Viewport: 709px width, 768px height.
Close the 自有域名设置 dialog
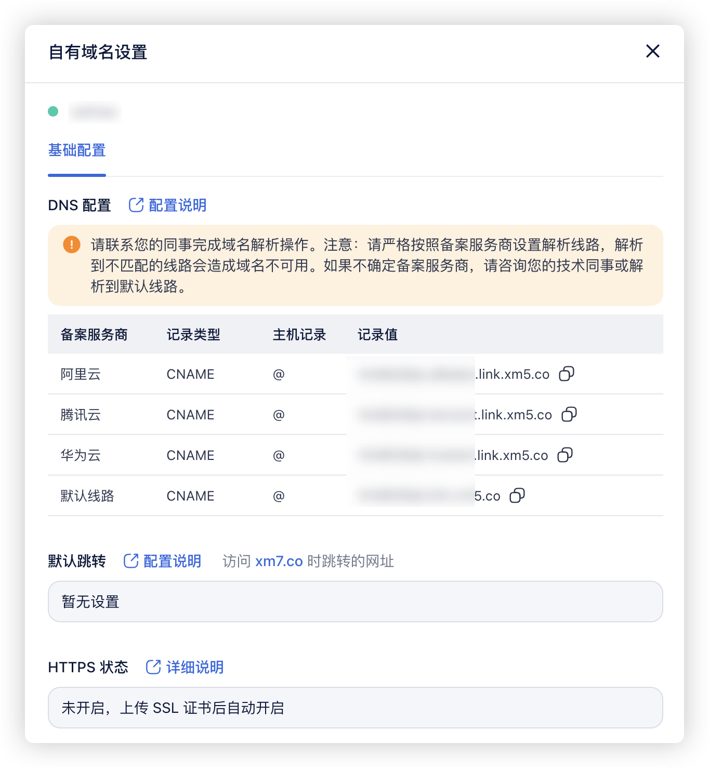tap(652, 51)
